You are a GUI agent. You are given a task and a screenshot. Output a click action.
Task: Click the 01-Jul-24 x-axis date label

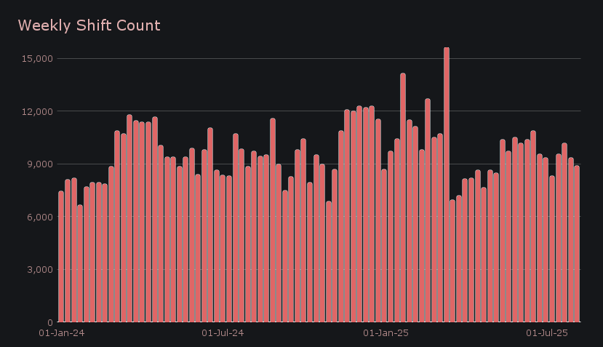coord(223,333)
